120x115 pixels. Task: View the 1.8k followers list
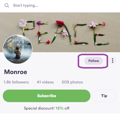(16, 82)
